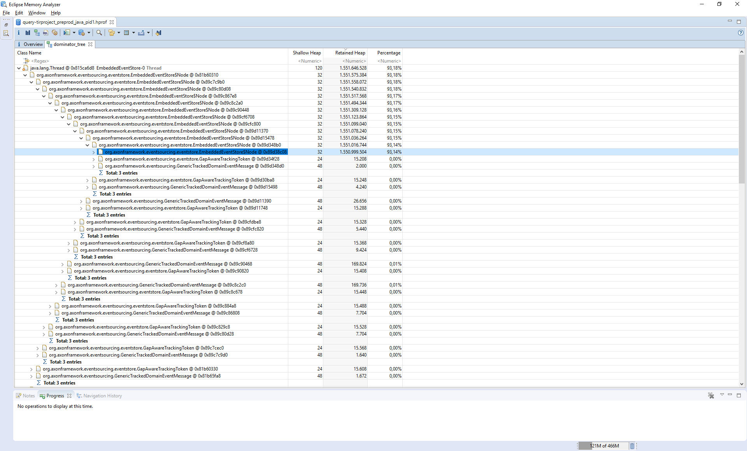
Task: Switch to the Overview tab
Action: pos(30,44)
